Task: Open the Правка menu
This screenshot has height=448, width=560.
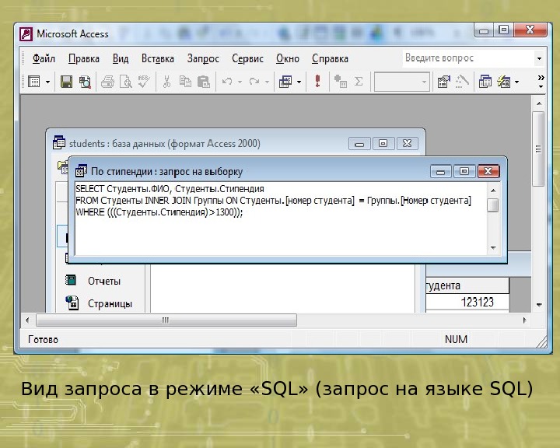Action: coord(84,58)
